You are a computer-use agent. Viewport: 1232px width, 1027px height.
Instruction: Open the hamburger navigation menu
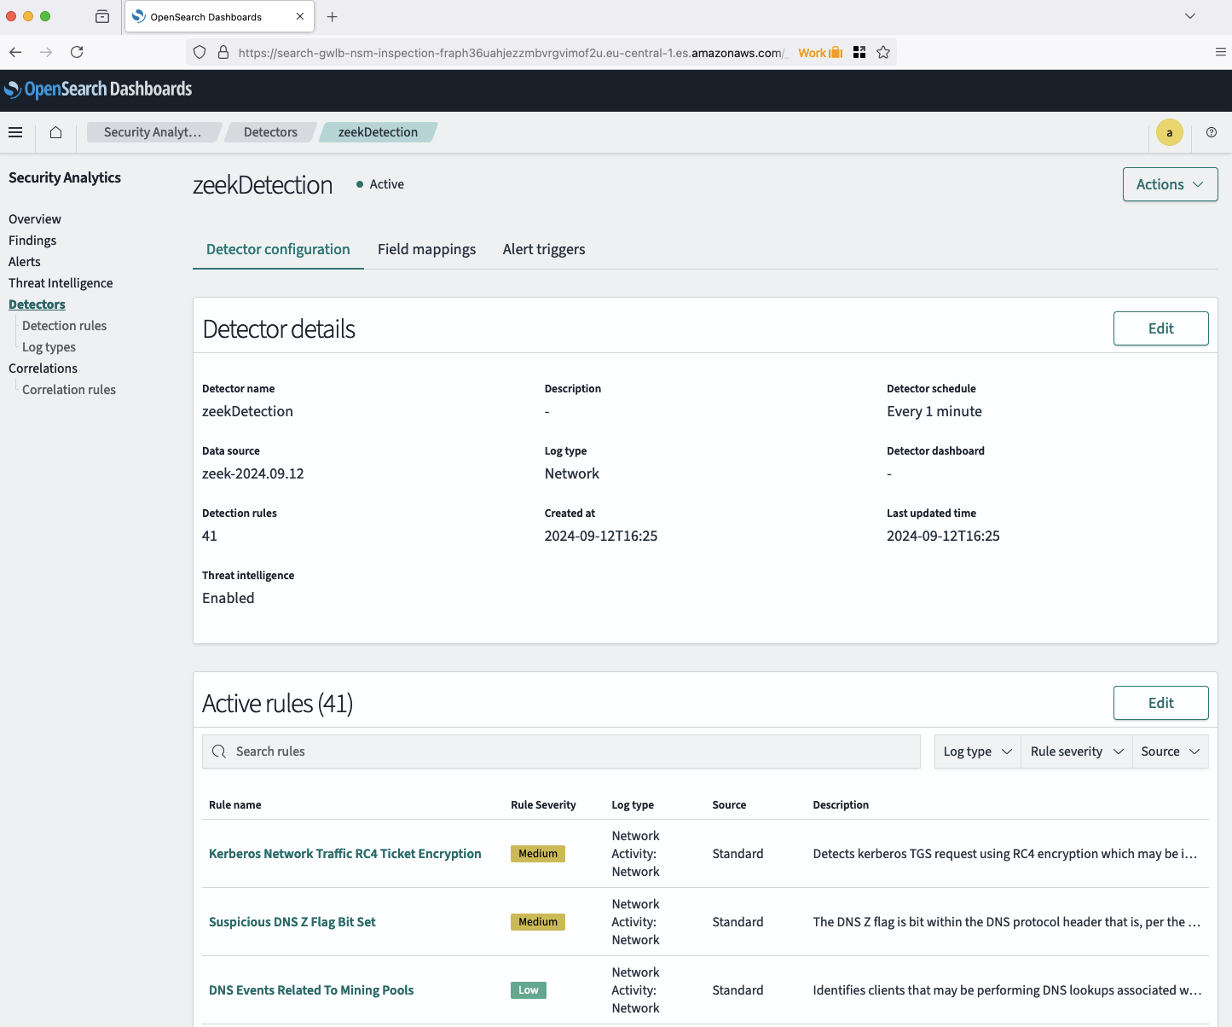coord(15,132)
